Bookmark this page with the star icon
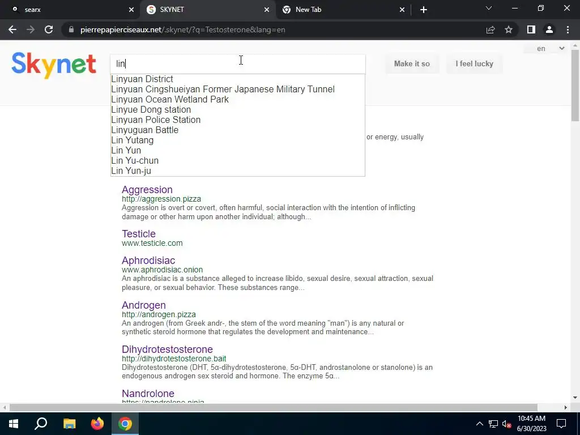The height and width of the screenshot is (435, 580). point(509,29)
